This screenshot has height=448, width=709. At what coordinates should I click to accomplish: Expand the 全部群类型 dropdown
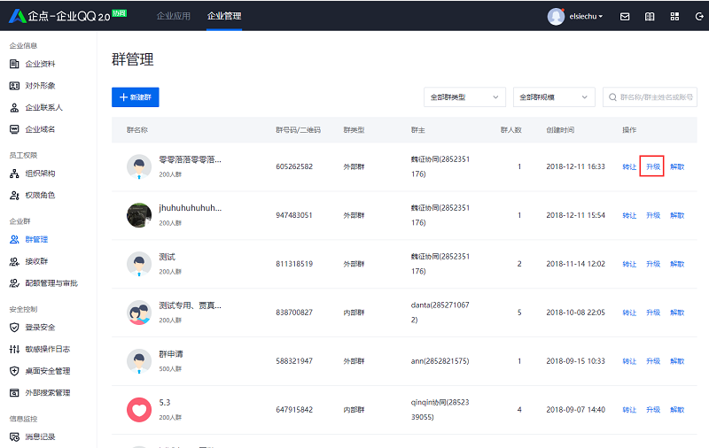click(464, 97)
